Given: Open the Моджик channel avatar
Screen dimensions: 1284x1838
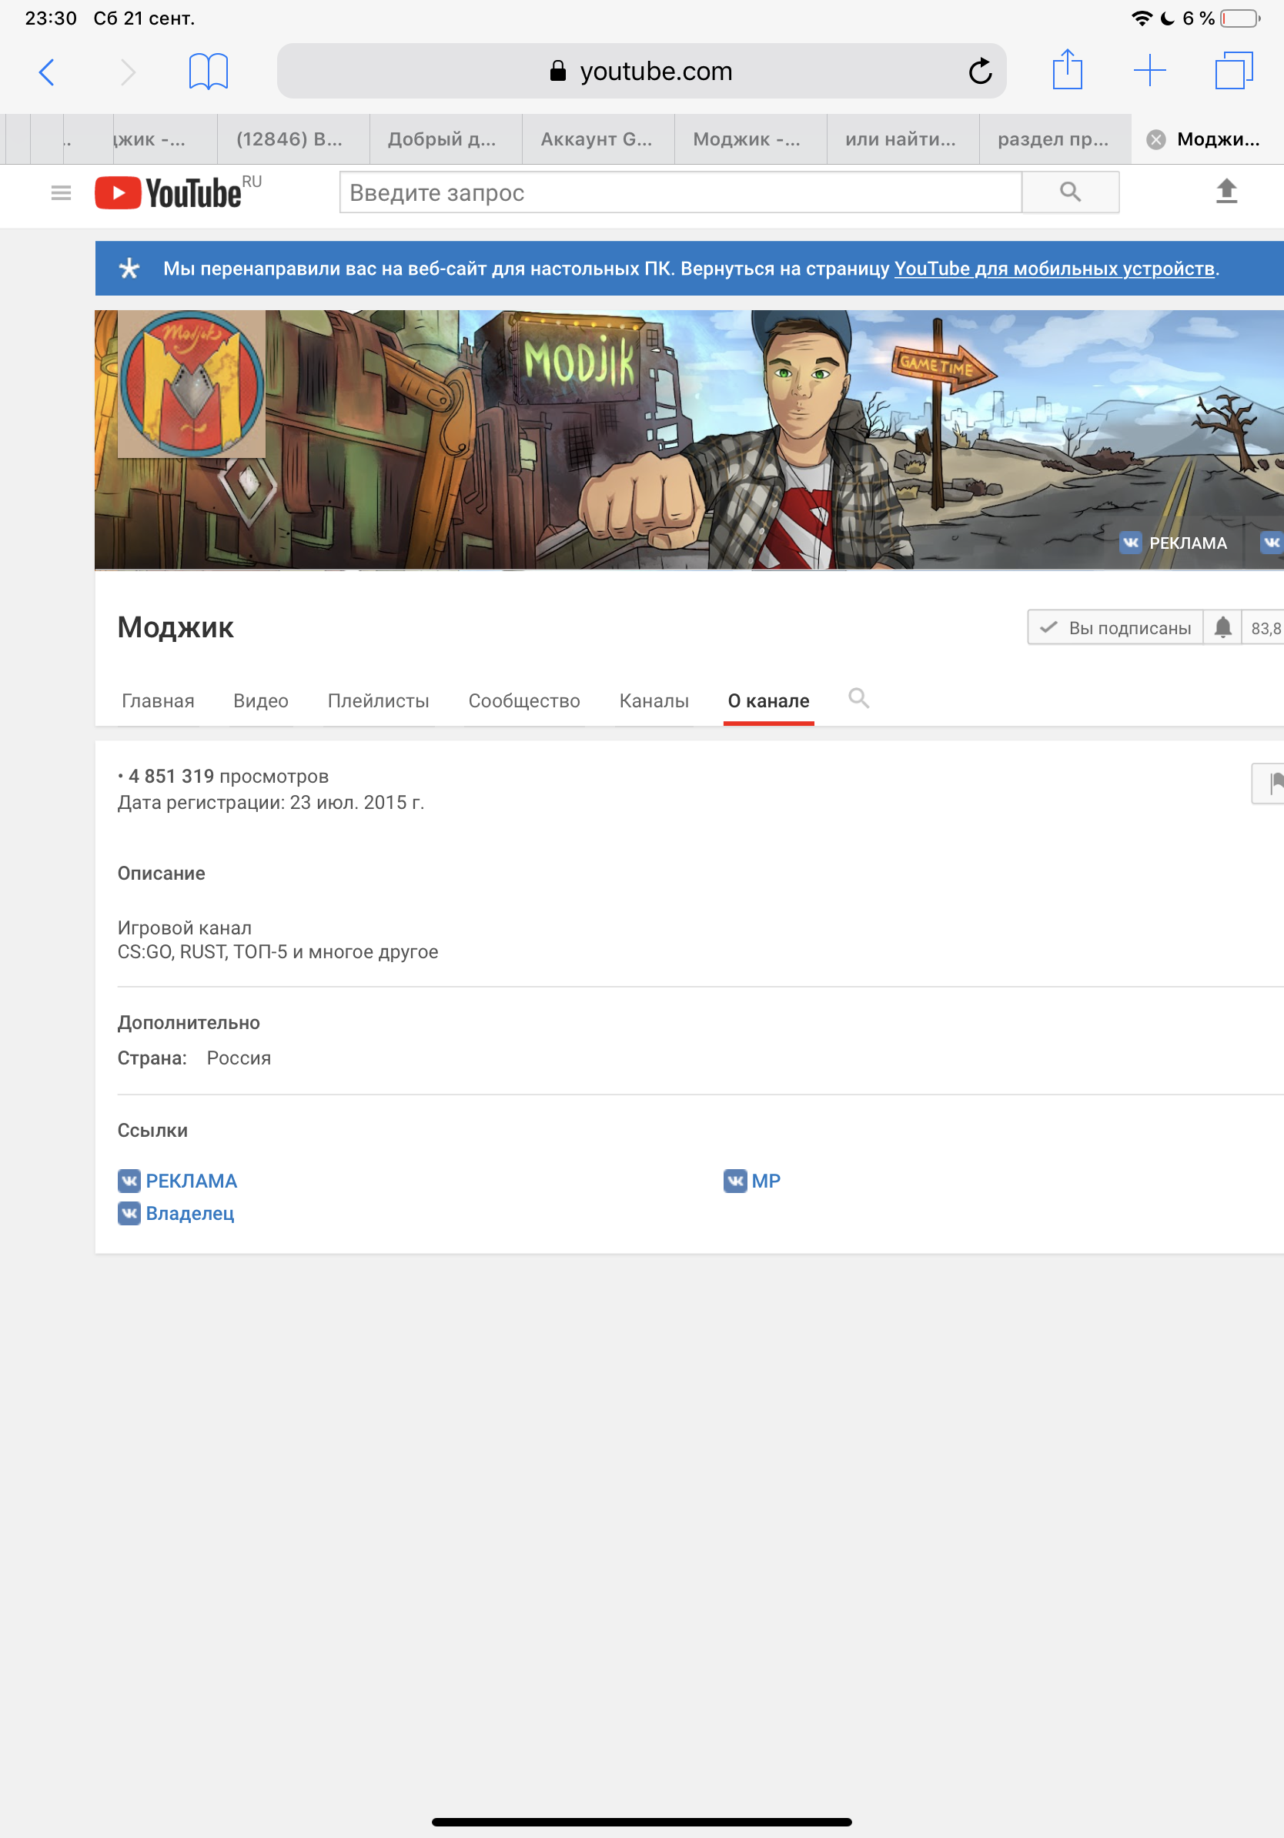Looking at the screenshot, I should point(192,383).
